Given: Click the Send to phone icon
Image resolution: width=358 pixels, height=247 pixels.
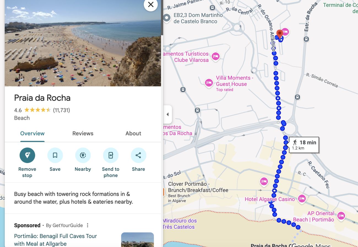Looking at the screenshot, I should [111, 155].
